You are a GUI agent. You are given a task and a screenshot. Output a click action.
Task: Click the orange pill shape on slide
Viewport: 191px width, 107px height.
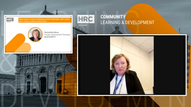tap(15, 43)
